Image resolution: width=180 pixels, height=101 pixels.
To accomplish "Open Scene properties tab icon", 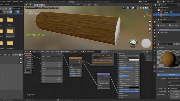I will coord(154,40).
